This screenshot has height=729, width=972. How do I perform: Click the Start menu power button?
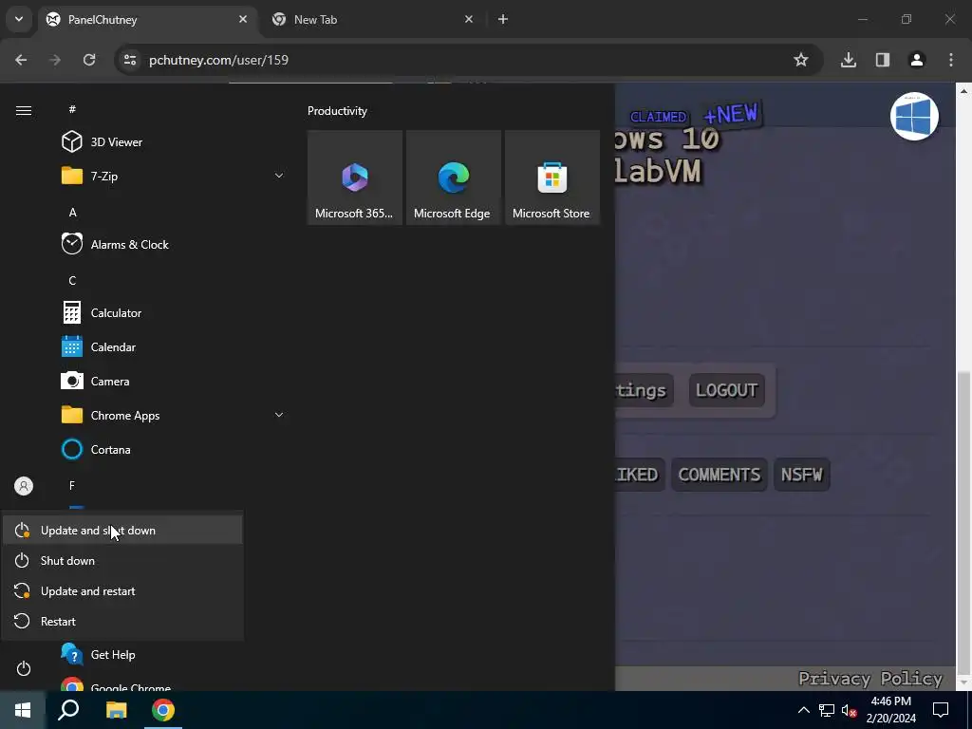tap(24, 669)
